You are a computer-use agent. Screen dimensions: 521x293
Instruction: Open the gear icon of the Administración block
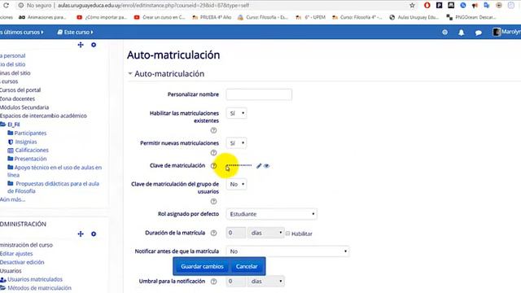[94, 234]
